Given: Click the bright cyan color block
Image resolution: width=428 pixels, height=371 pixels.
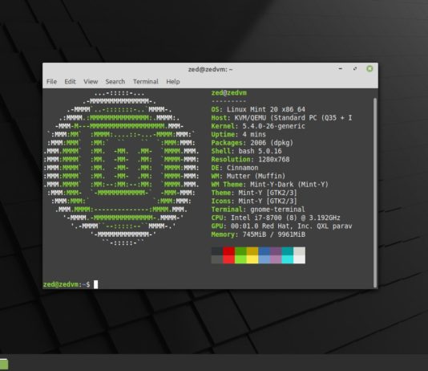Looking at the screenshot, I should pyautogui.click(x=288, y=259).
